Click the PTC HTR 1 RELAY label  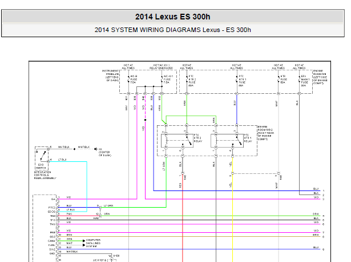248,138
